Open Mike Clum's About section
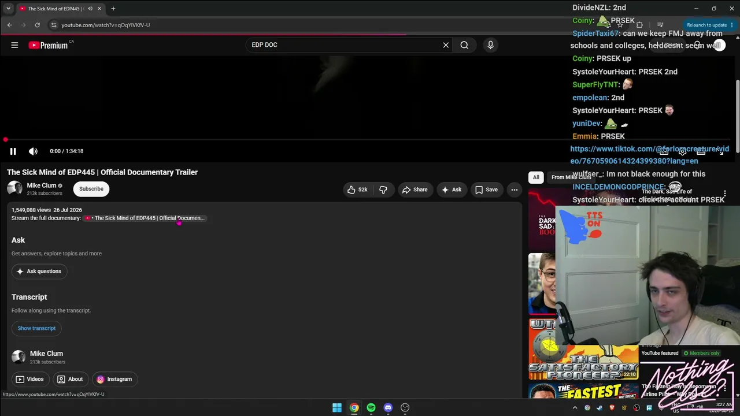The width and height of the screenshot is (740, 416). [70, 379]
